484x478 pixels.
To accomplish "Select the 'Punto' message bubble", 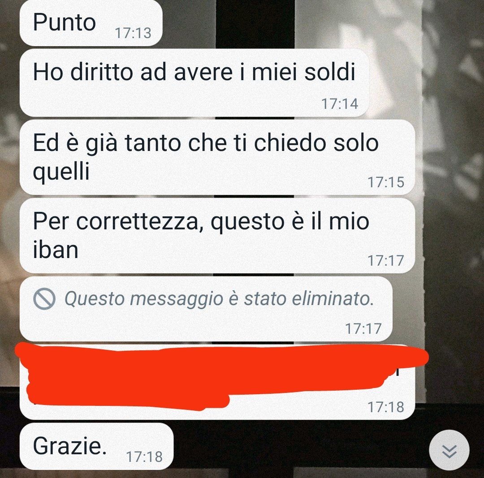I will click(x=91, y=23).
